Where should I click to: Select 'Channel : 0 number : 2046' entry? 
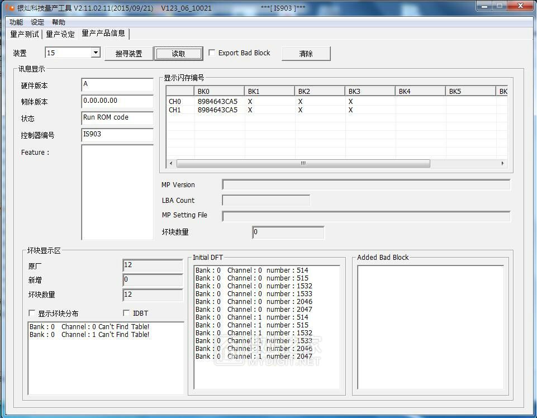coord(254,302)
